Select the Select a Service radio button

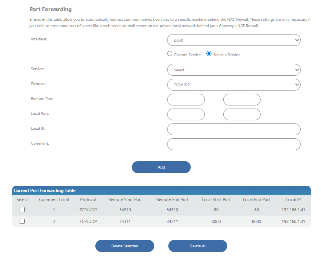click(209, 54)
